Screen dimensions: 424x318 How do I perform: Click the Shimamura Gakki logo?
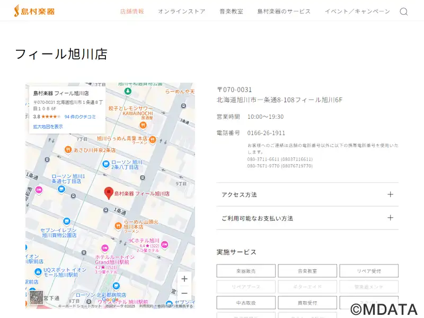(34, 11)
